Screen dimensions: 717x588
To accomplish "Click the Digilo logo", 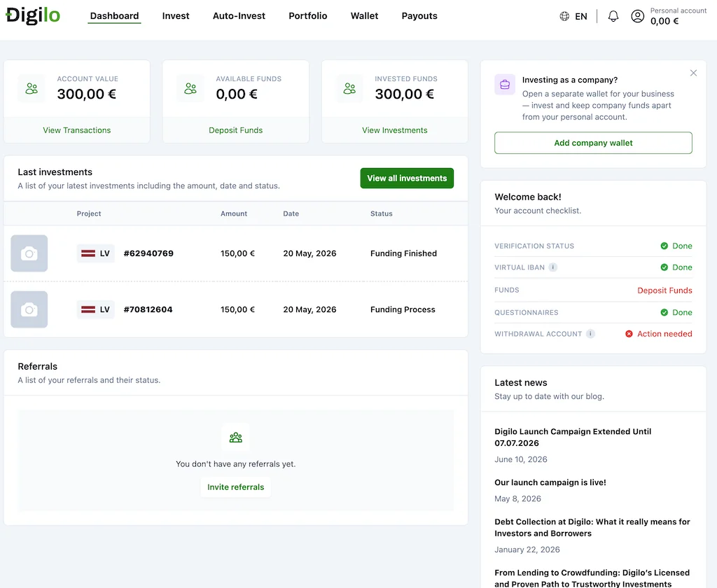I will point(33,15).
